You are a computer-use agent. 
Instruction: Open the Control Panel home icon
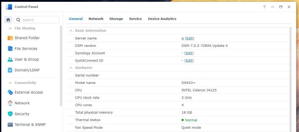tap(8, 20)
